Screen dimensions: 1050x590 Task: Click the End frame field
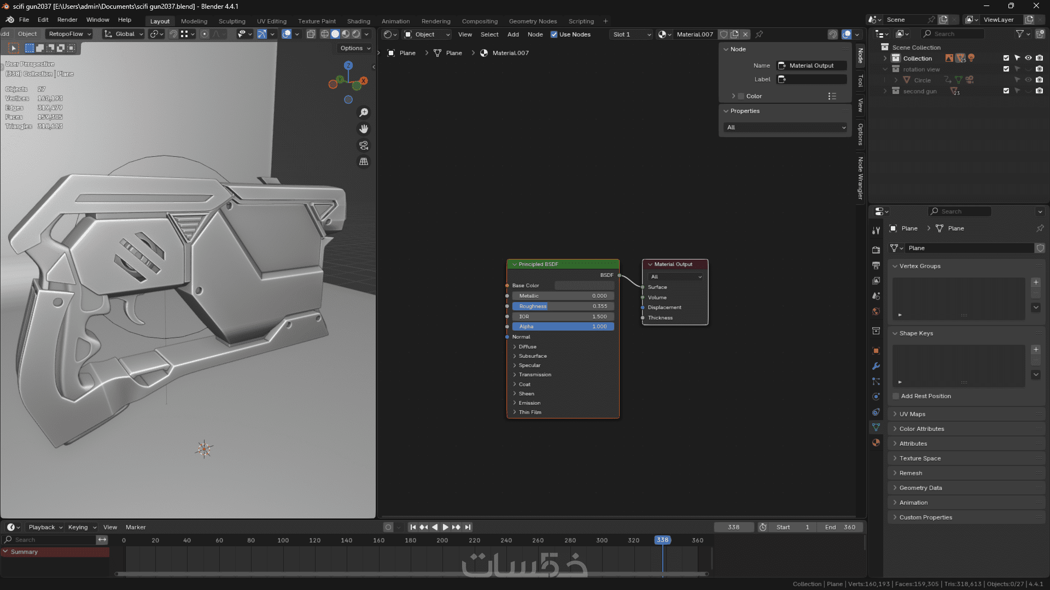tap(840, 527)
